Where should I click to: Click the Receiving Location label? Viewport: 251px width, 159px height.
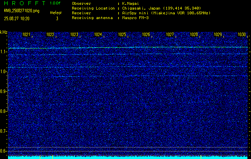pos(93,8)
